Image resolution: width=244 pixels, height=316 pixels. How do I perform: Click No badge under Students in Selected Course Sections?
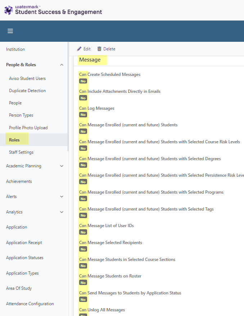pyautogui.click(x=83, y=266)
